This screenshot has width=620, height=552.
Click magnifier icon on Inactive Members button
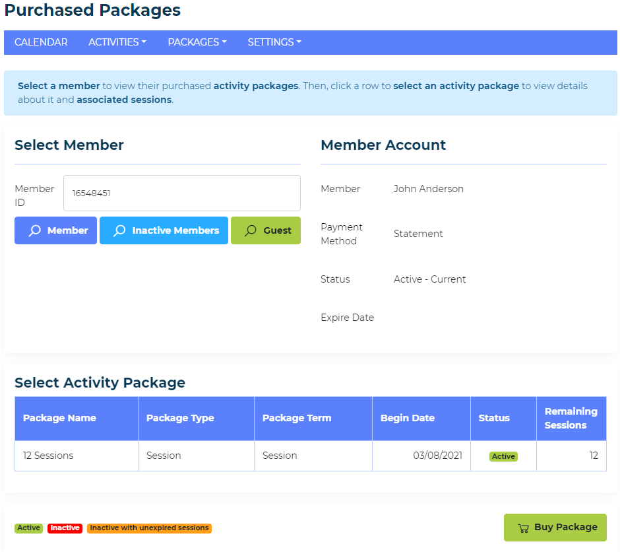click(x=119, y=230)
